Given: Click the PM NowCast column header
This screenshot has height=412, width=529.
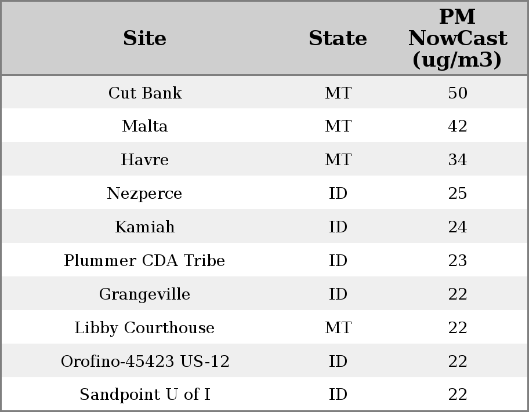Looking at the screenshot, I should pos(457,38).
